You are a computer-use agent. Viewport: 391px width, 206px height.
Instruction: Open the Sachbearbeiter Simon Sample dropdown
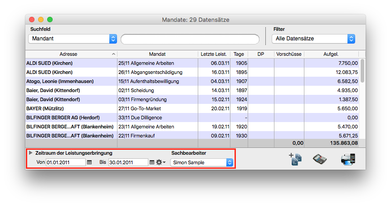pos(201,162)
